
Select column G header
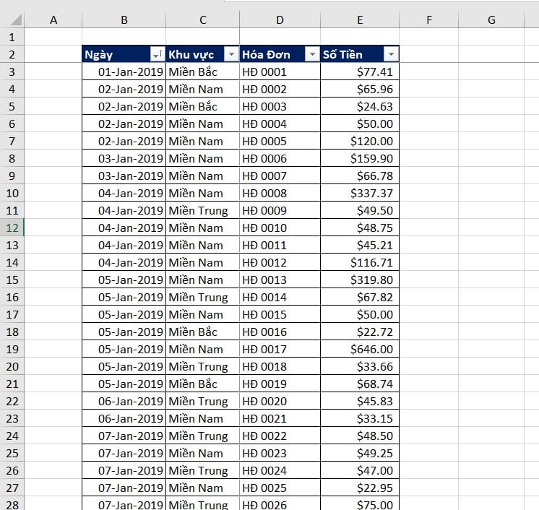tap(491, 20)
